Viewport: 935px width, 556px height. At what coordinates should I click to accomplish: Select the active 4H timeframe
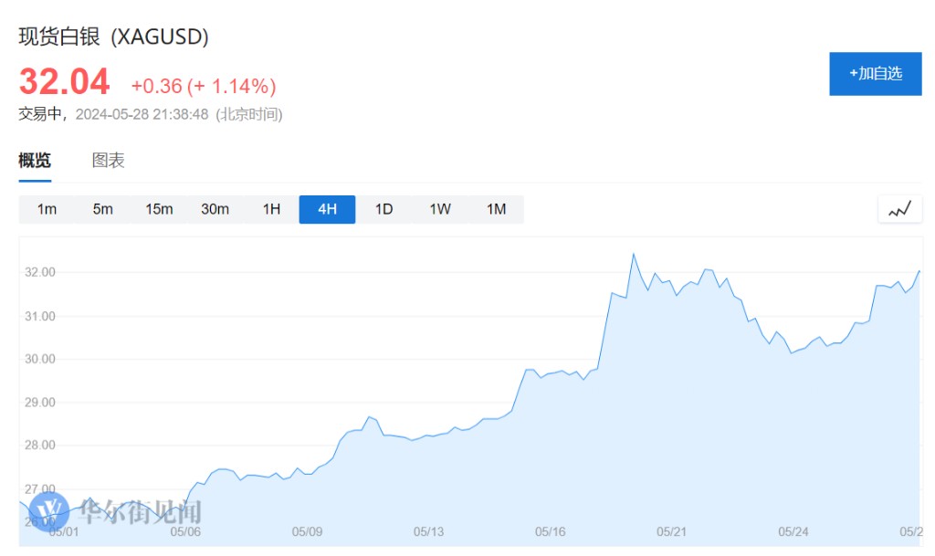coord(327,209)
